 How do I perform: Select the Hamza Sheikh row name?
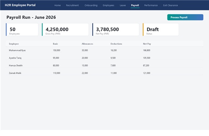tap(16, 65)
